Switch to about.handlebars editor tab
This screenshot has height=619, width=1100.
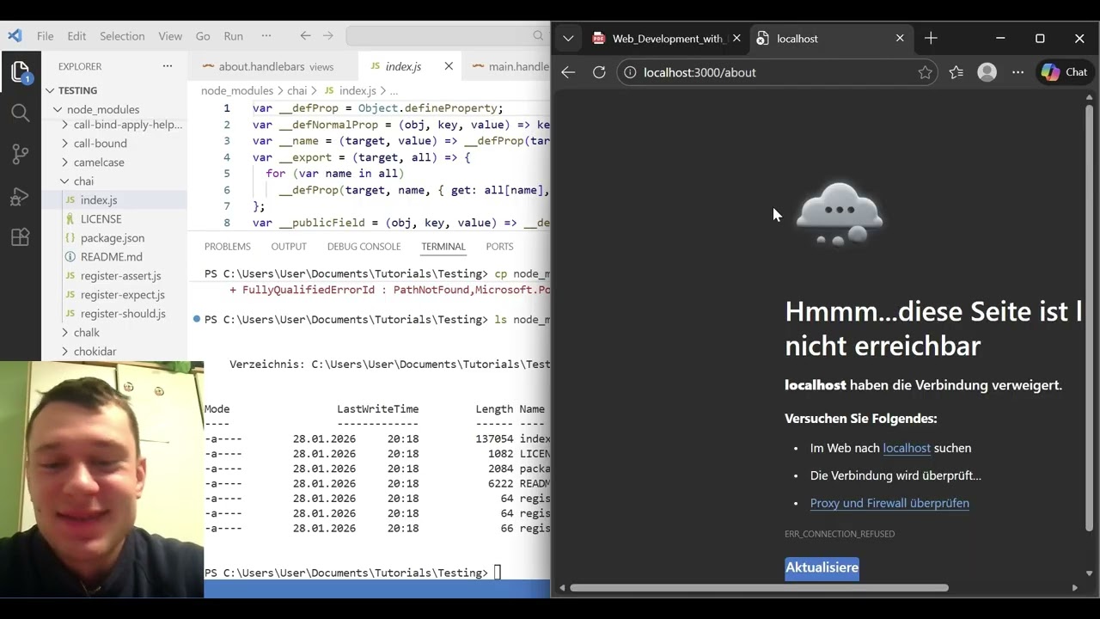pos(273,66)
